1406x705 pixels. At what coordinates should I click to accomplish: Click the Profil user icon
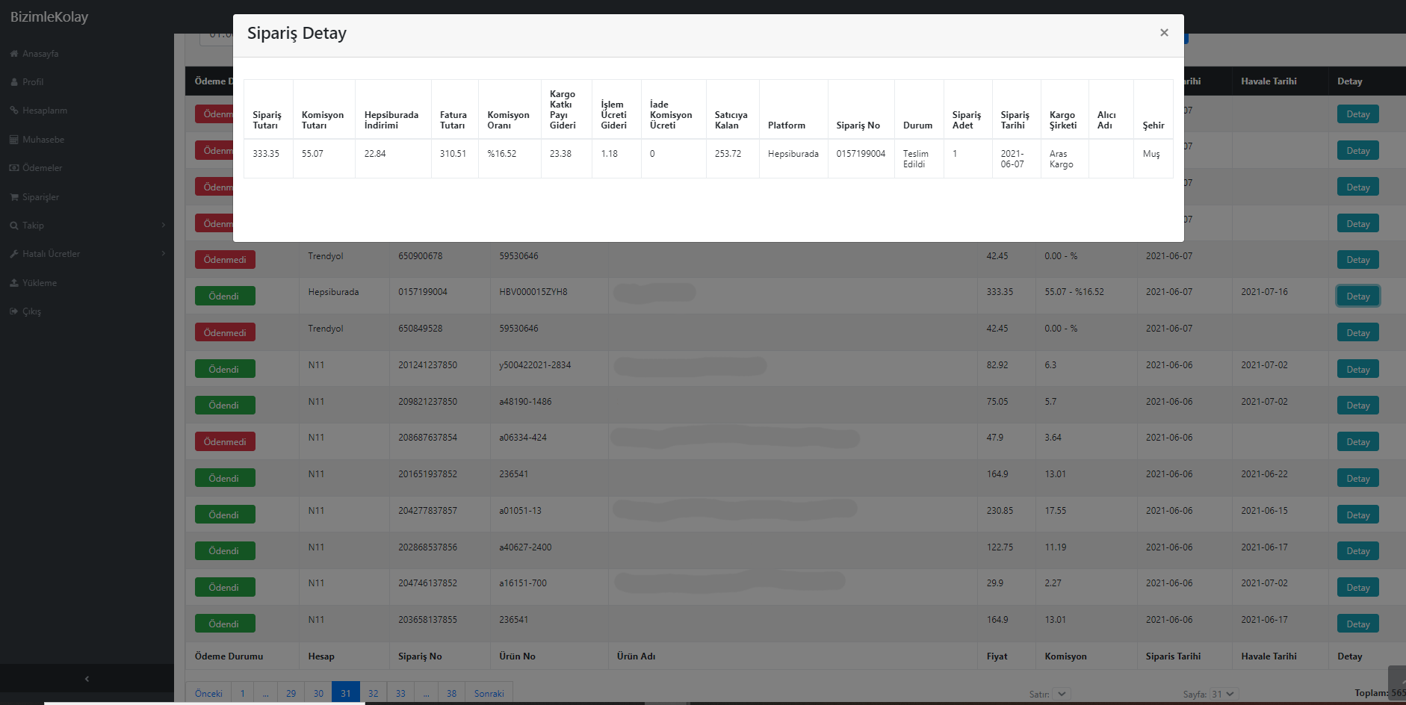(x=14, y=82)
